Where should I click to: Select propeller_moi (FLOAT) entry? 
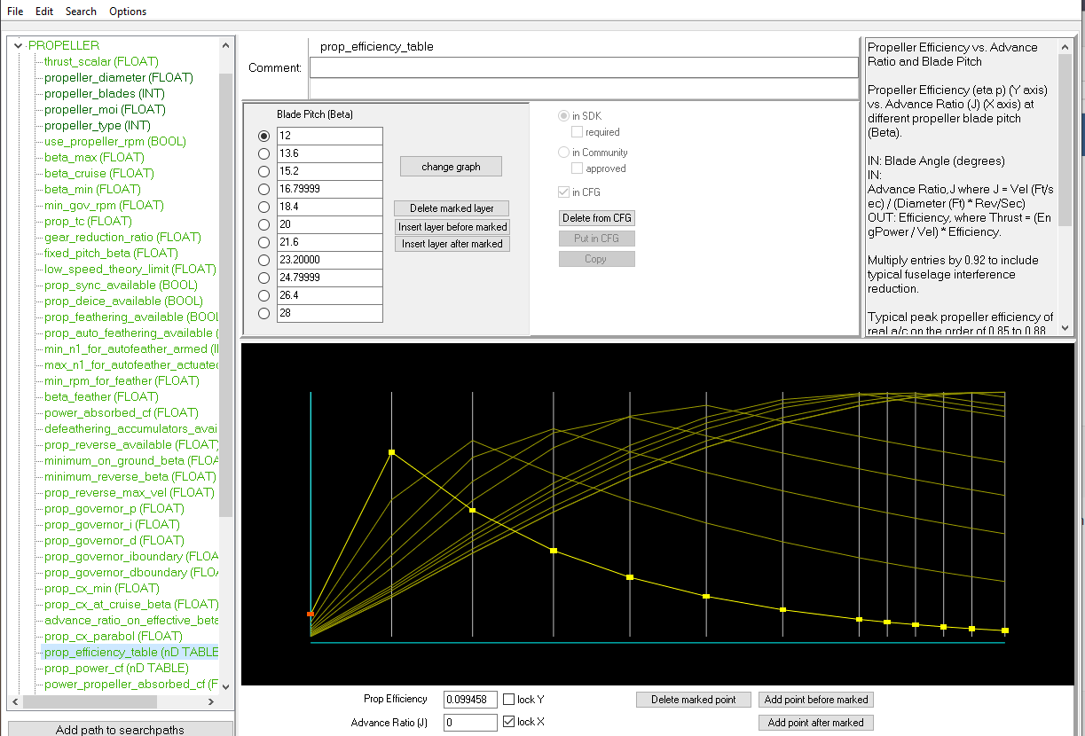click(x=105, y=109)
